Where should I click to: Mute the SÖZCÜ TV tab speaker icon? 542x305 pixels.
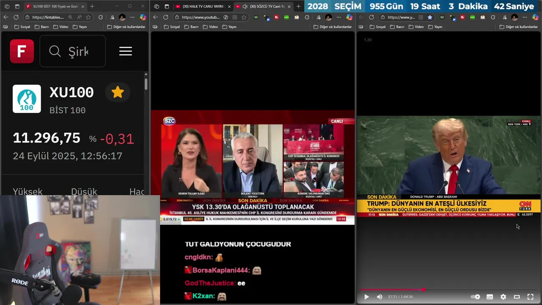245,6
